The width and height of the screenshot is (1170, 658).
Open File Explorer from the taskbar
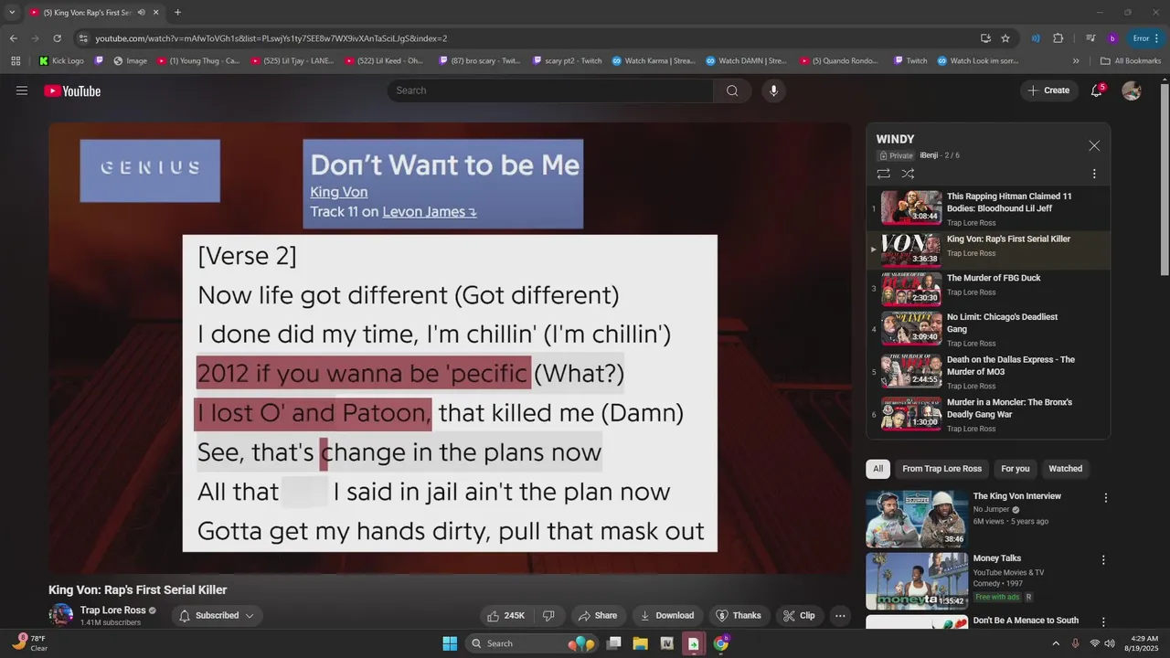pos(640,643)
